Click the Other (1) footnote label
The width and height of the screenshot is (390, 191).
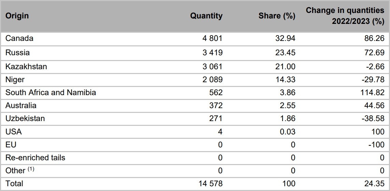click(20, 170)
